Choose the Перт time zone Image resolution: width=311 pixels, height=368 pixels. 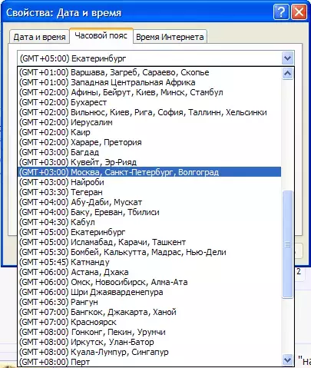(150, 362)
